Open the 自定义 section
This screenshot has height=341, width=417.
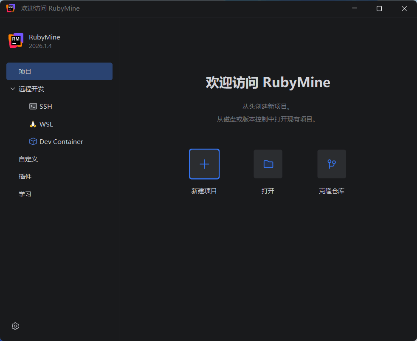coord(28,159)
